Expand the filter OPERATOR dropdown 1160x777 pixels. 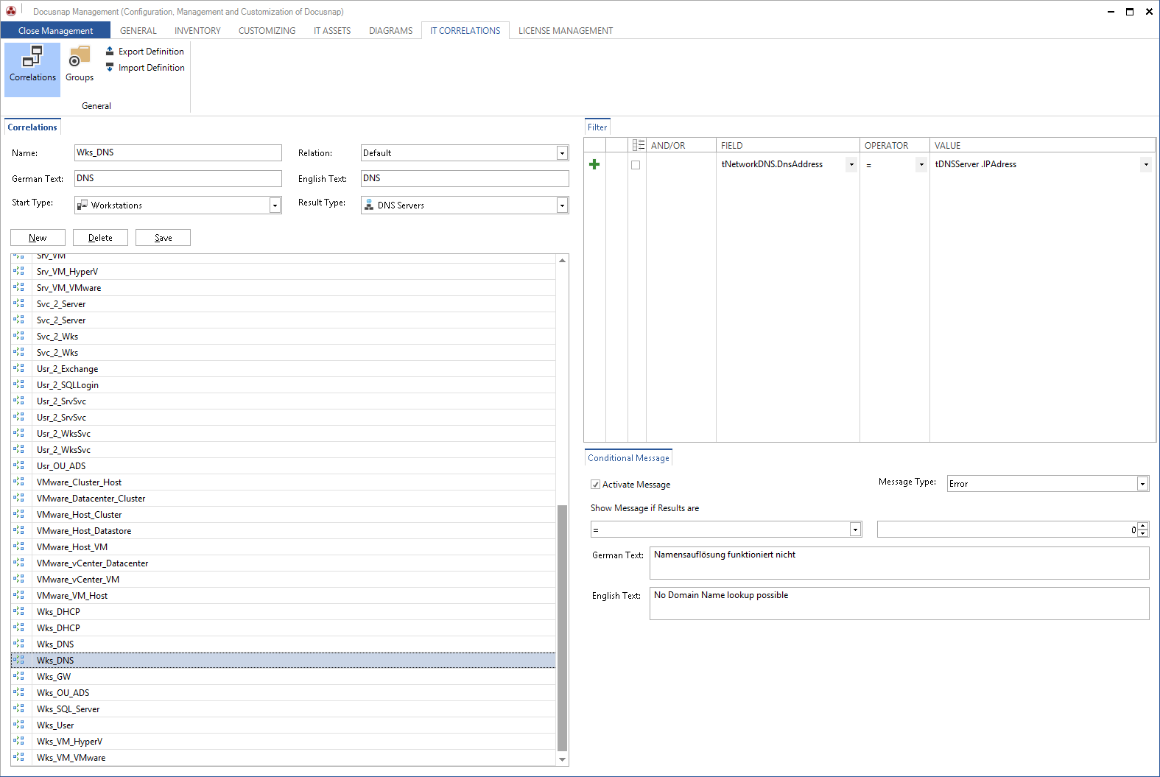click(921, 164)
